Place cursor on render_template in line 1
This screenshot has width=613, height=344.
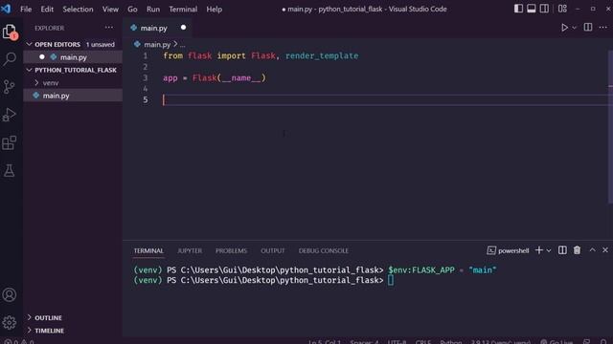click(x=322, y=55)
